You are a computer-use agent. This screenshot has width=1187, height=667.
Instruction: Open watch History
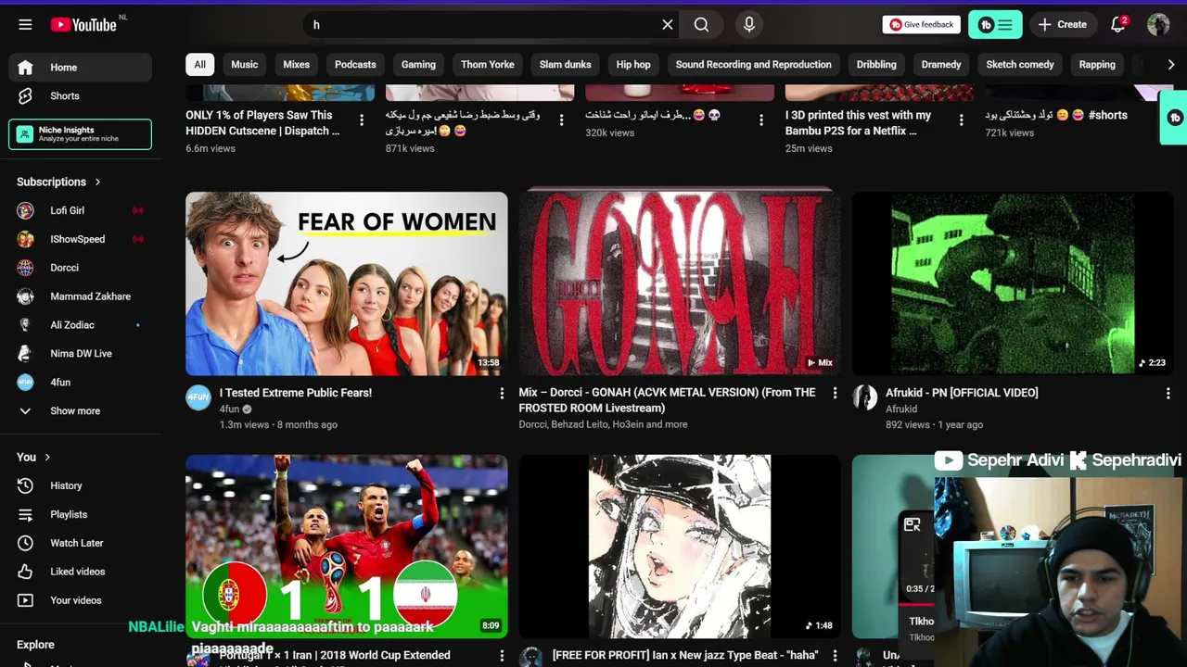(80, 485)
